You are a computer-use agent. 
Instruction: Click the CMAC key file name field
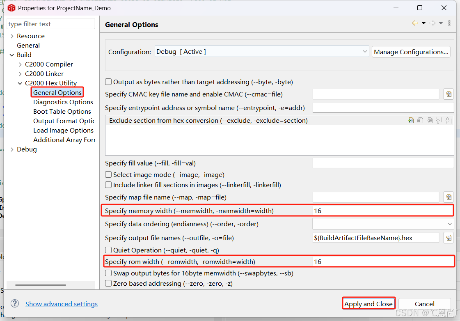[376, 94]
